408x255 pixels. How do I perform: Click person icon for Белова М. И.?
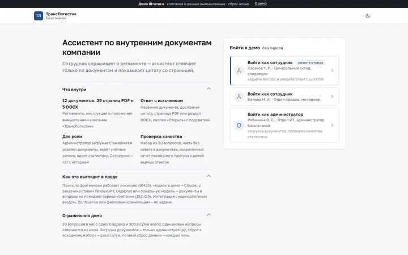[239, 96]
